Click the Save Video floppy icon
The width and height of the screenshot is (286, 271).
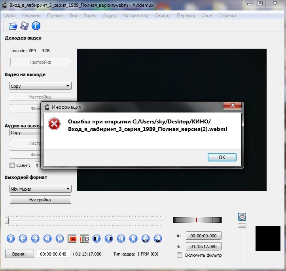point(24,26)
